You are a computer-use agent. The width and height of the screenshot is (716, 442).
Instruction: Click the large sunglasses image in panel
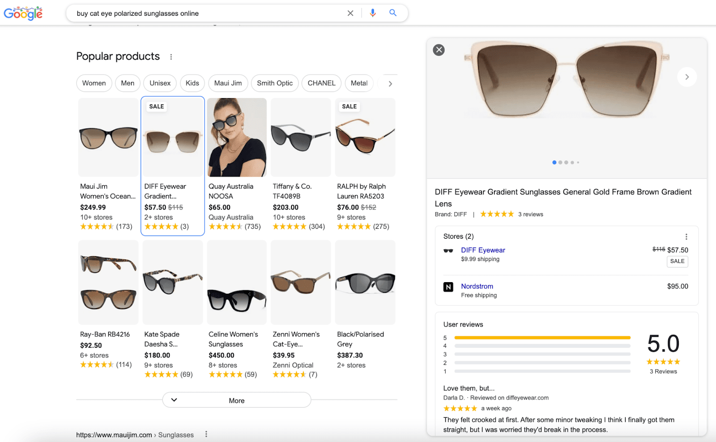567,80
